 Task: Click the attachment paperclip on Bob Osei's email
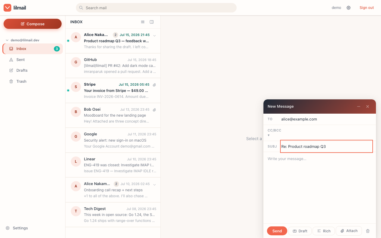pyautogui.click(x=154, y=110)
